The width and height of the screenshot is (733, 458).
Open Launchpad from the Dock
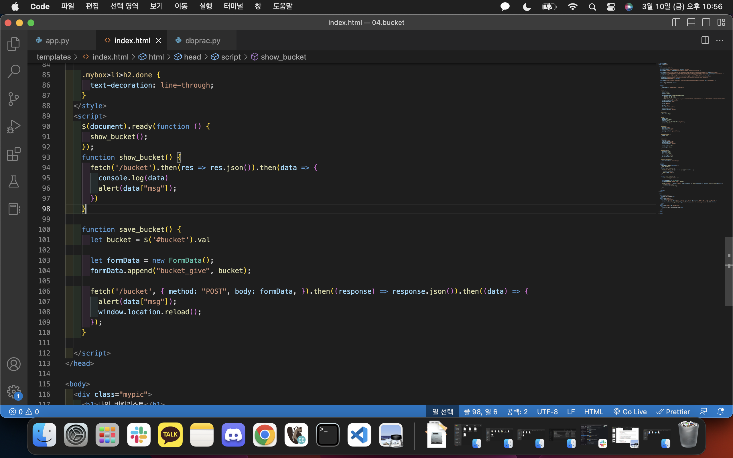coord(107,435)
